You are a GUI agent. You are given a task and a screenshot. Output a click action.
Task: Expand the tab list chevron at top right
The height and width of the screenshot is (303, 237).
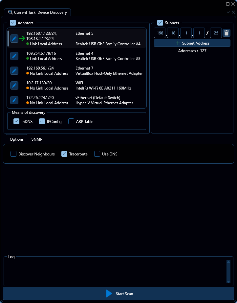click(228, 12)
